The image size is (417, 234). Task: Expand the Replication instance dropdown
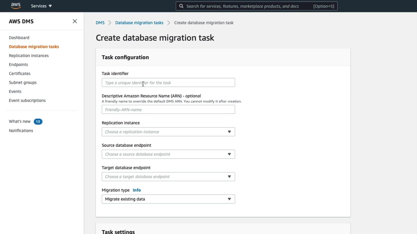(x=168, y=132)
